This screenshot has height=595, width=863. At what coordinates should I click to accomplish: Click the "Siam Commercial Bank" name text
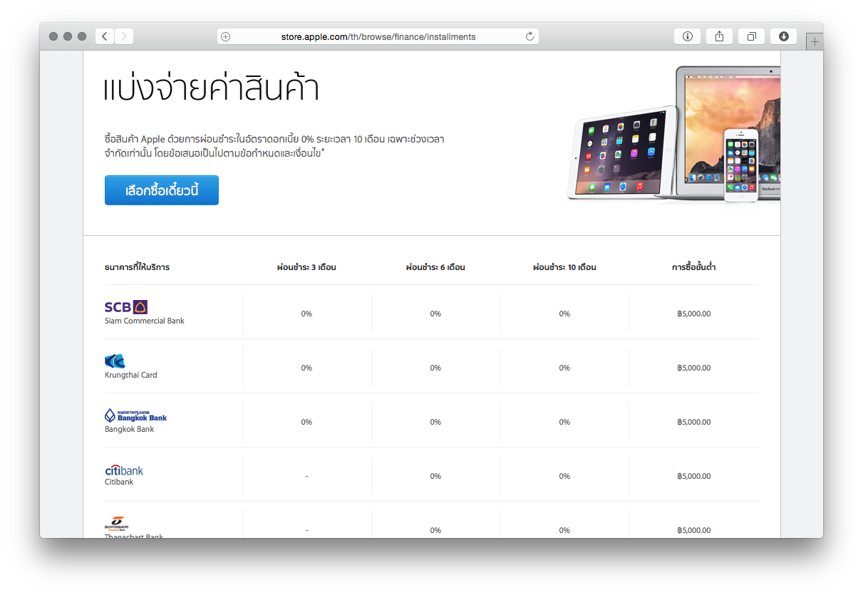(145, 321)
